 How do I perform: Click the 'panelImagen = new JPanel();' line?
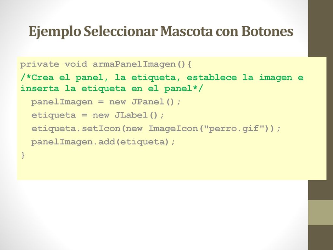[106, 102]
